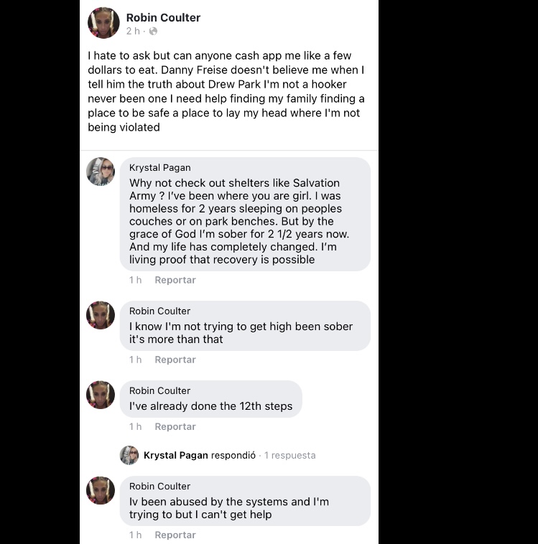Click Reportar under Krystal Pagan's shelter comment
The width and height of the screenshot is (538, 544).
pos(175,280)
